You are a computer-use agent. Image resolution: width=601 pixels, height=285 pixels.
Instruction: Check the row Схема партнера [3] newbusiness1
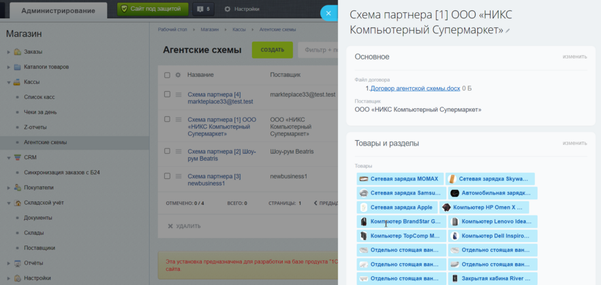click(167, 176)
